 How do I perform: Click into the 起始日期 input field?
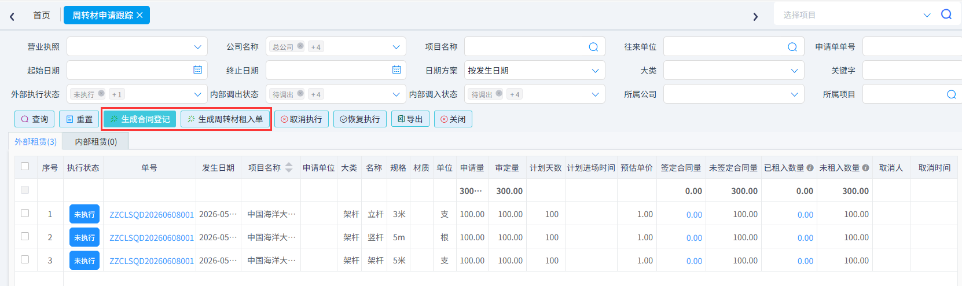point(137,71)
